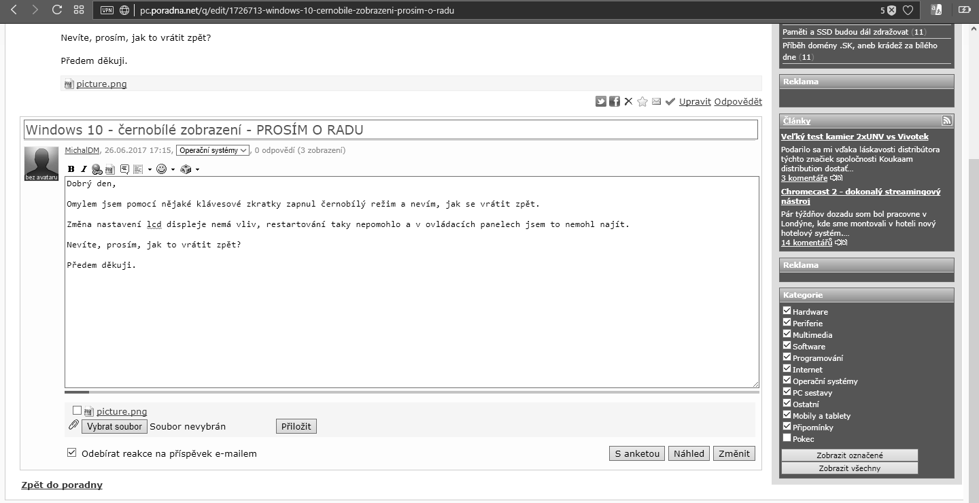Image resolution: width=979 pixels, height=503 pixels.
Task: Open the ad blocker shield icon
Action: click(x=891, y=10)
